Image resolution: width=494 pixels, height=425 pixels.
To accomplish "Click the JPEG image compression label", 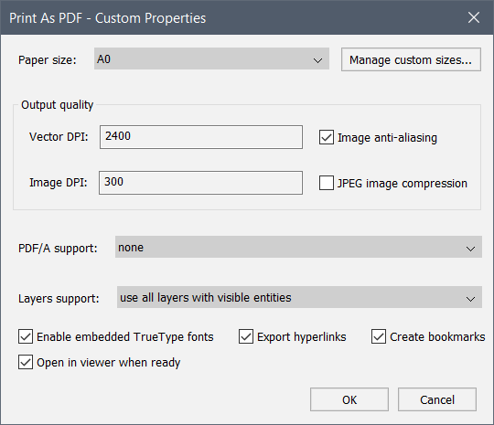I will click(x=403, y=183).
